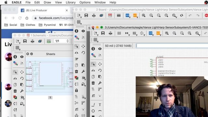Change sheet with the 1/1 stepper
This screenshot has width=208, height=117.
(x=68, y=41)
